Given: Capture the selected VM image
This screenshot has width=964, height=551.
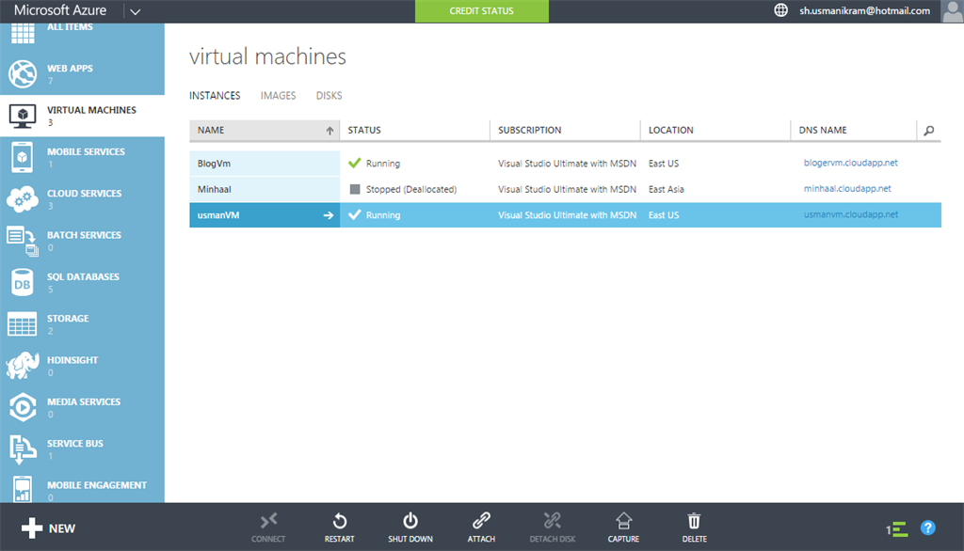Looking at the screenshot, I should (x=623, y=527).
